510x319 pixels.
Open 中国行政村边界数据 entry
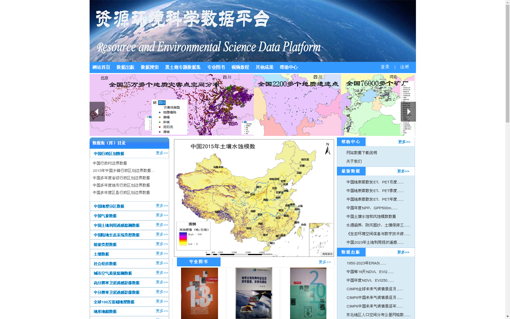110,163
